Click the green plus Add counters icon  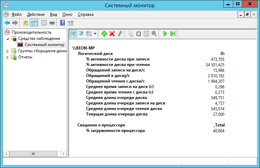tap(104, 34)
